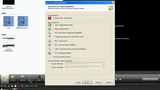Screen dimensions: 160x90
Task: Click the QuickTime icon beside MOV option
Action: [49, 29]
